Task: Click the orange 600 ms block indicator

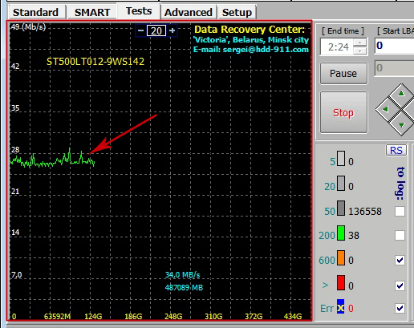Action: 341,258
